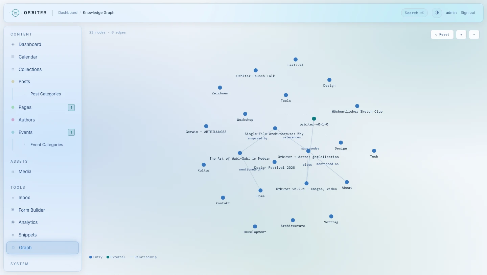Select the About graph node

pyautogui.click(x=347, y=182)
